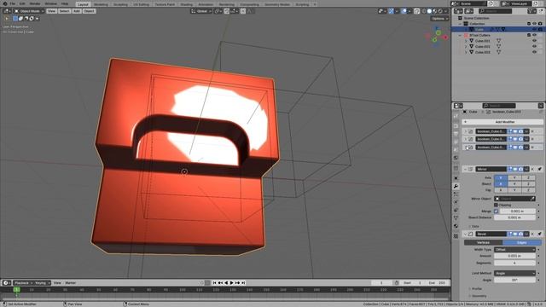
Task: Open the viewport Object menu
Action: pyautogui.click(x=89, y=11)
